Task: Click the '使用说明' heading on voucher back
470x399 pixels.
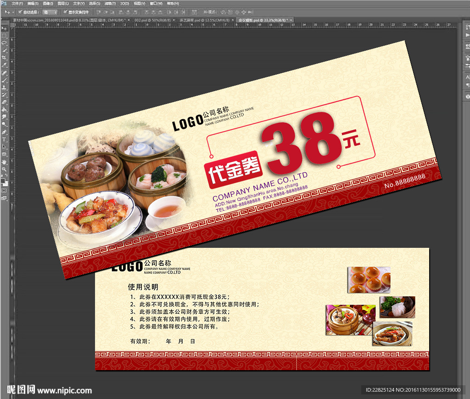Action: coord(143,287)
